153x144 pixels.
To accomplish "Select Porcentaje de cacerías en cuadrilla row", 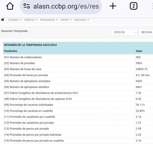I will (x=78, y=111).
